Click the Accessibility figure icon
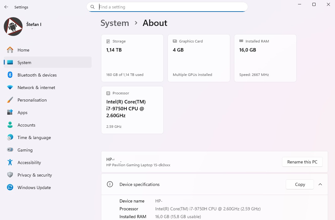335x220 pixels. point(10,162)
